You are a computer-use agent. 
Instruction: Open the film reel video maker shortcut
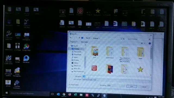point(9,35)
